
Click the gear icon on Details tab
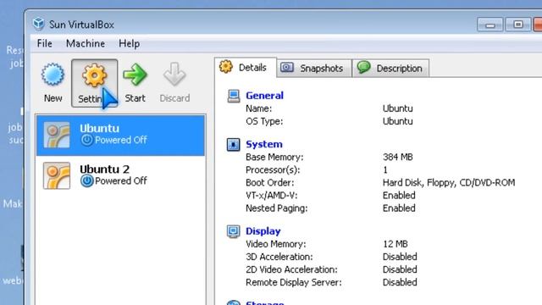[226, 67]
